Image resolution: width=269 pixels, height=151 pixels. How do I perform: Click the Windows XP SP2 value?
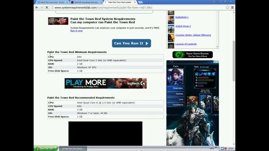point(87,68)
